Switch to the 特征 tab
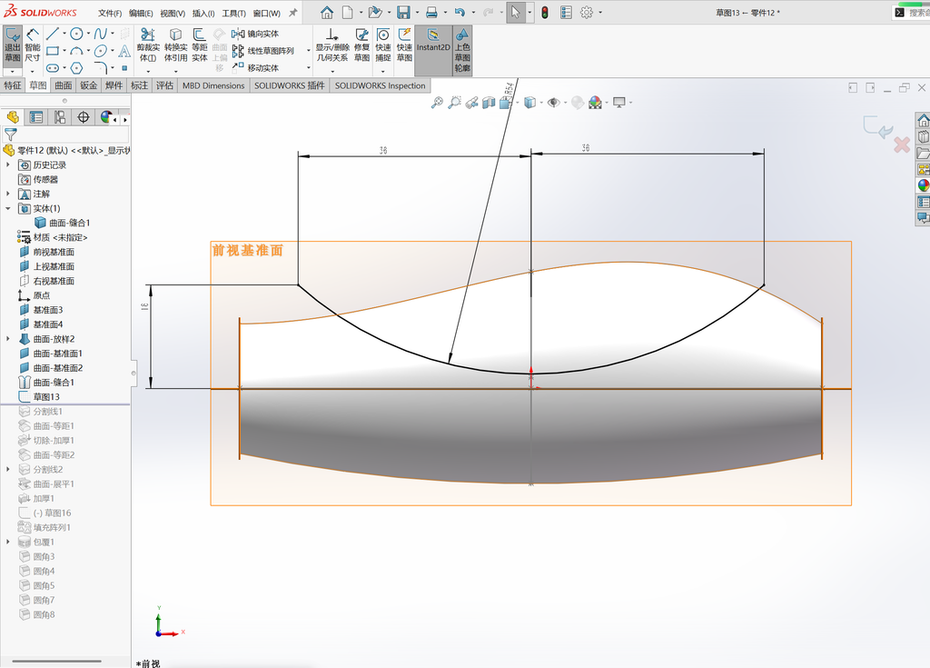Image resolution: width=930 pixels, height=668 pixels. 13,85
